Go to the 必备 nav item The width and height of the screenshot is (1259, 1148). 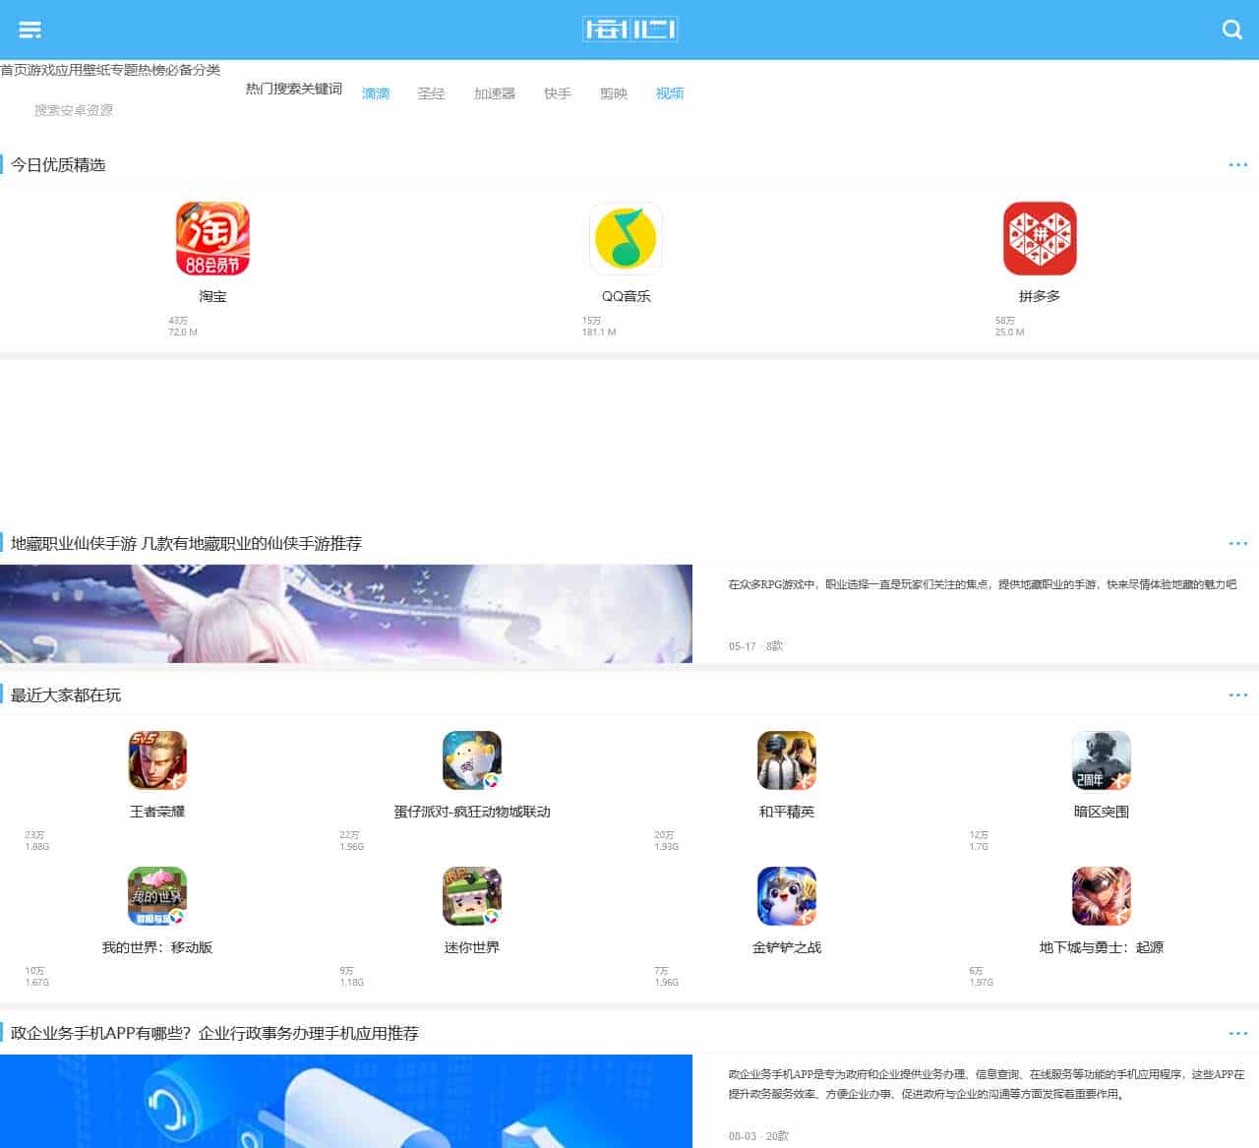pos(179,70)
